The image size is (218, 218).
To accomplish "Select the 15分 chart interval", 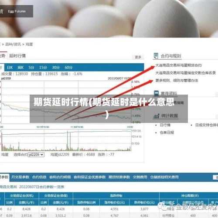I will click(x=43, y=68).
